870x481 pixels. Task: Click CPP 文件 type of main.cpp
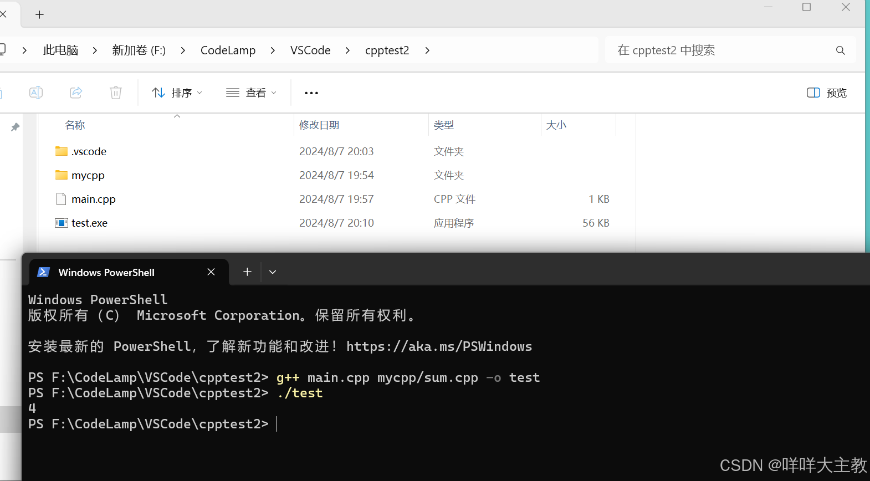(454, 199)
